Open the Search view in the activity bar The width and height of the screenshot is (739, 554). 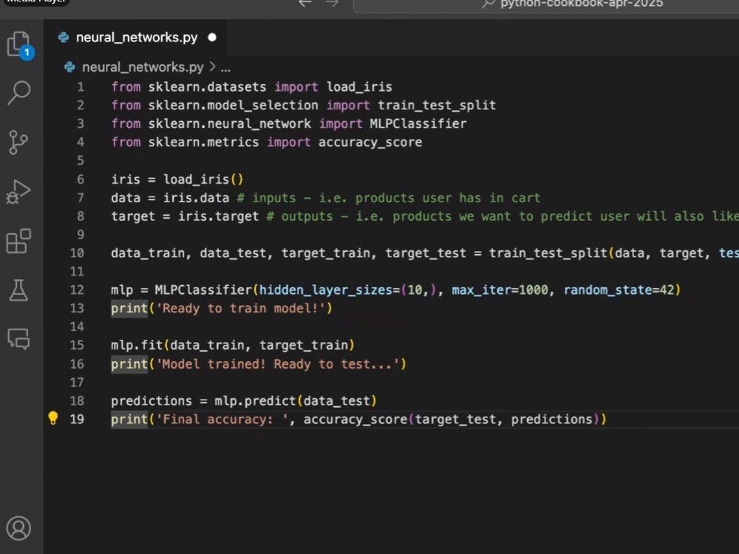click(x=19, y=93)
